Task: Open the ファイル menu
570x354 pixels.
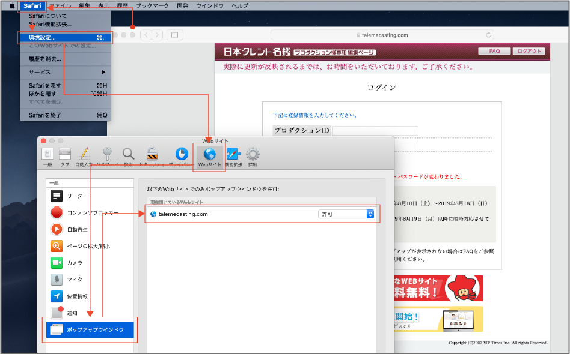Action: pyautogui.click(x=61, y=5)
